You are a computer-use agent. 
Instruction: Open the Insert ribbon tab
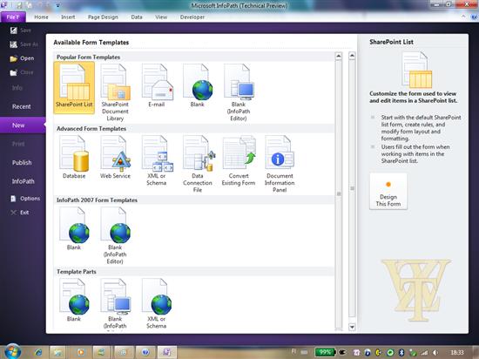[x=68, y=17]
